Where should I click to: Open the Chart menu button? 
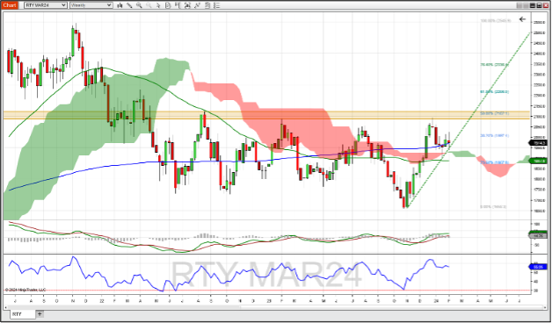tap(10, 5)
